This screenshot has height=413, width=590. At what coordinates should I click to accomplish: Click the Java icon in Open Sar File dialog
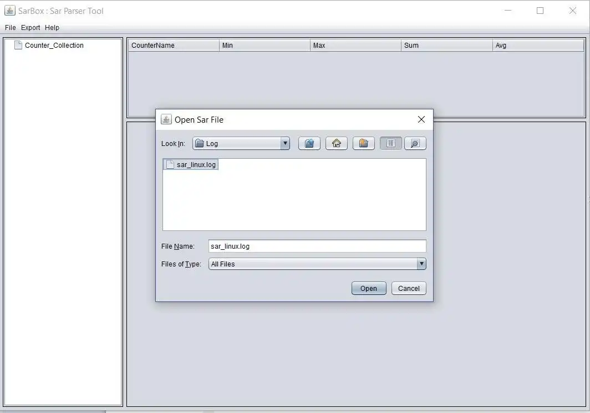pyautogui.click(x=166, y=119)
